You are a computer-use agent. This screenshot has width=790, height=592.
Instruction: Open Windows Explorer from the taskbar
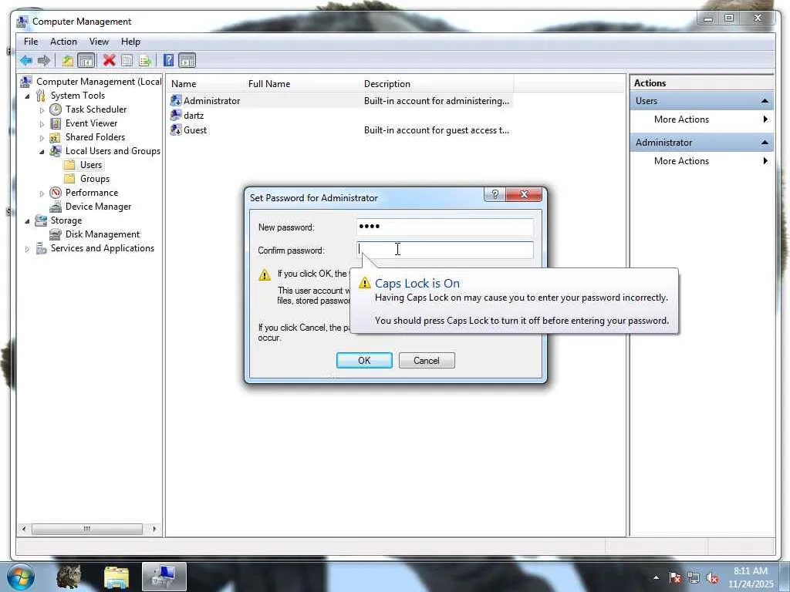pyautogui.click(x=116, y=577)
